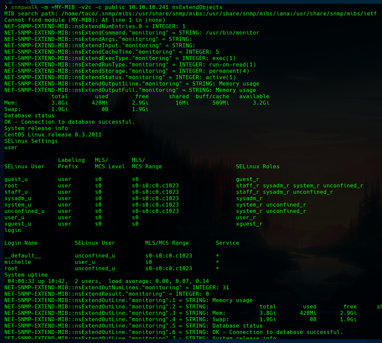382x343 pixels.
Task: Click the 'sysadm_u' SELinux user entry
Action: 17,198
